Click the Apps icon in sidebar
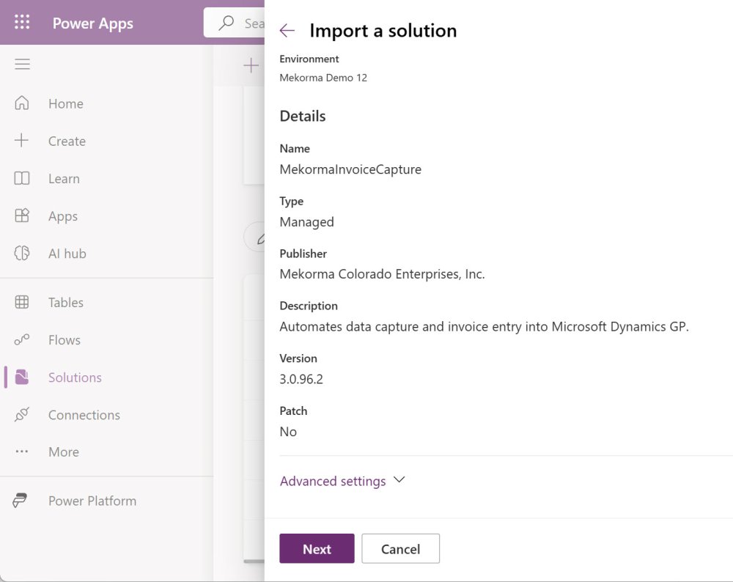733x582 pixels. (22, 216)
